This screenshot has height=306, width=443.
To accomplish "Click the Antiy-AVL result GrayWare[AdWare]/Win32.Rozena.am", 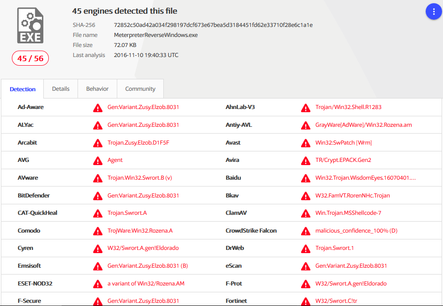I will pos(364,125).
